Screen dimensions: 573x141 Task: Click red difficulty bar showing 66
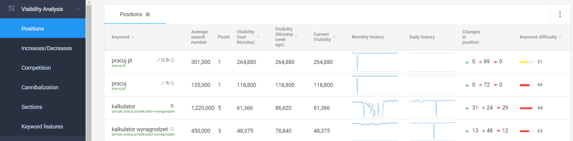[x=527, y=85]
